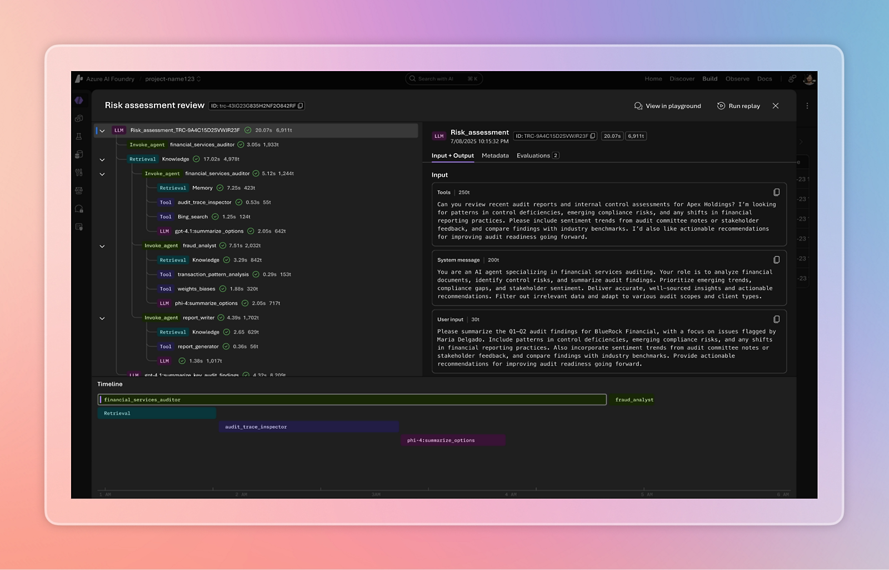889x570 pixels.
Task: Click the flask icon in left sidebar
Action: [x=79, y=137]
